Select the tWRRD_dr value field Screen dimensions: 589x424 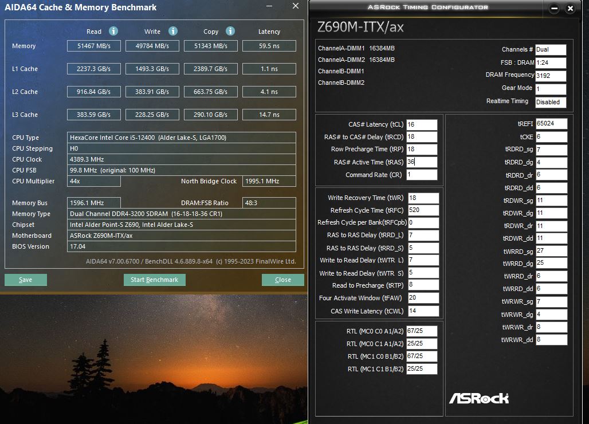[x=551, y=276]
